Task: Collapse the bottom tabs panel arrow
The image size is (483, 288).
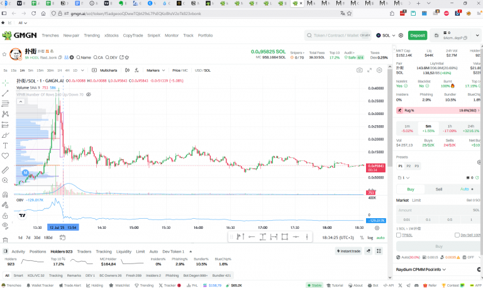Action: coord(191,252)
